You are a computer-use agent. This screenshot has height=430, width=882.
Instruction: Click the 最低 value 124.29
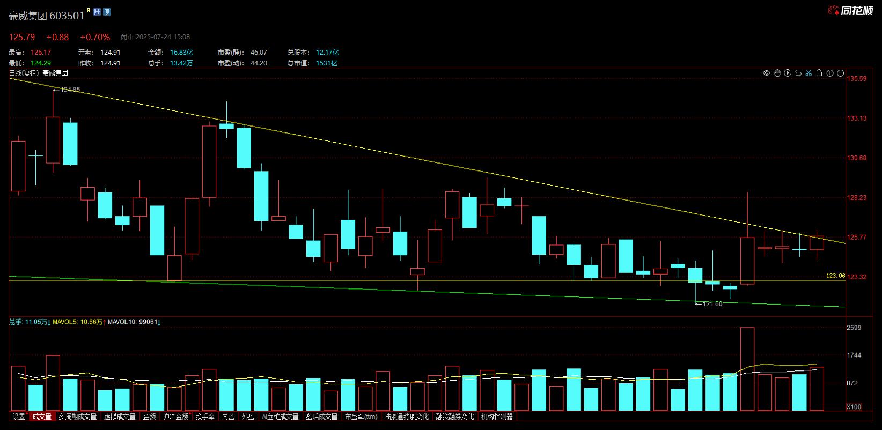41,63
